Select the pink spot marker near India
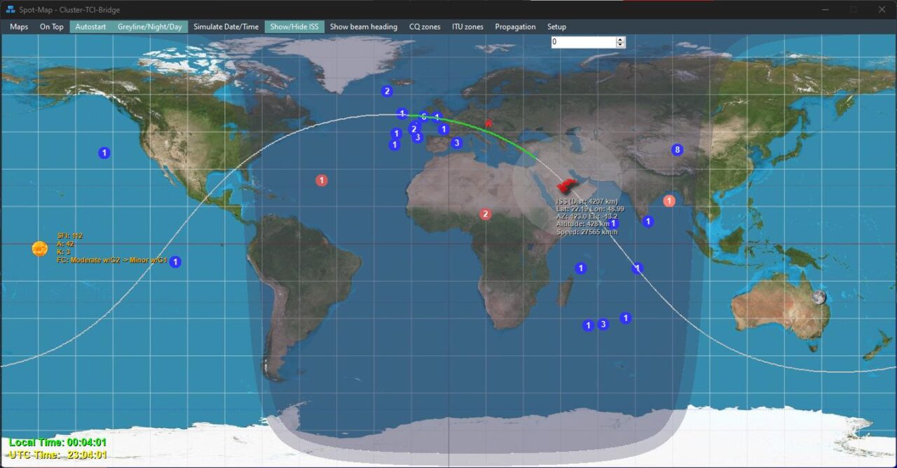Screen dimensions: 897x468 pyautogui.click(x=669, y=201)
